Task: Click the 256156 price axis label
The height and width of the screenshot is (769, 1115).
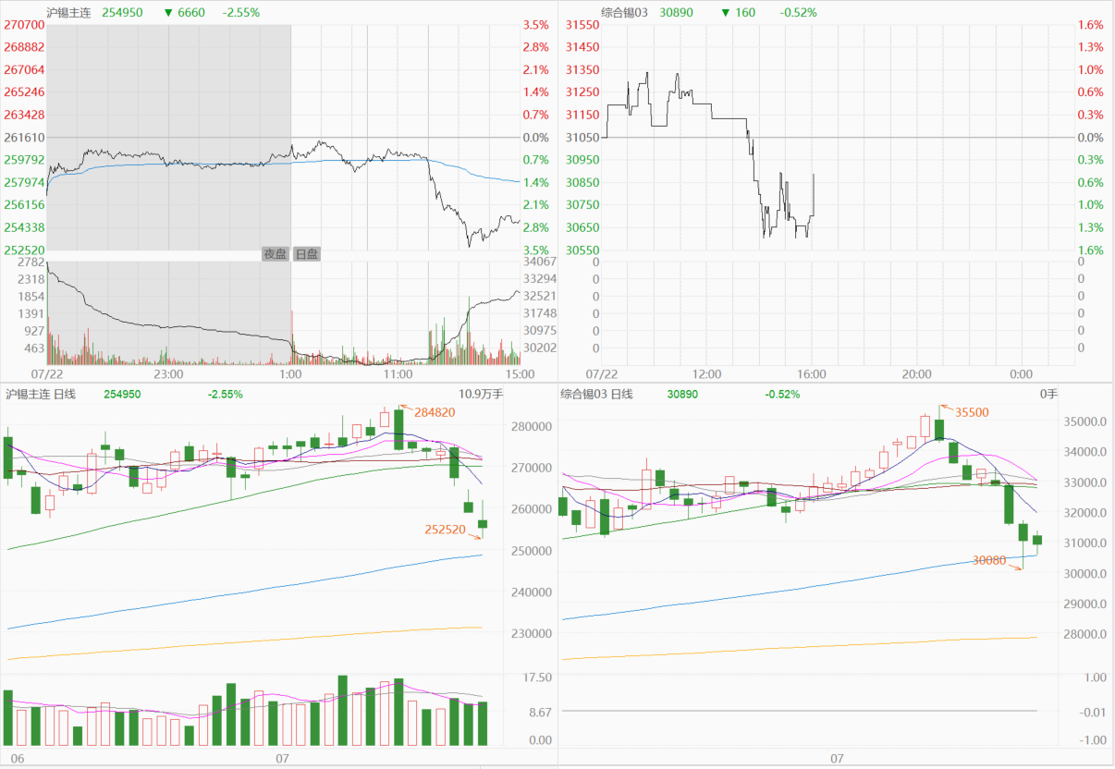Action: (x=24, y=205)
